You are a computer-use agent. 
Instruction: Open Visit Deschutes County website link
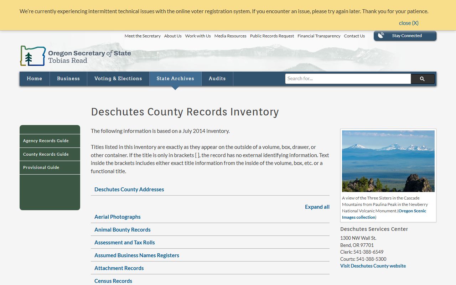(373, 266)
